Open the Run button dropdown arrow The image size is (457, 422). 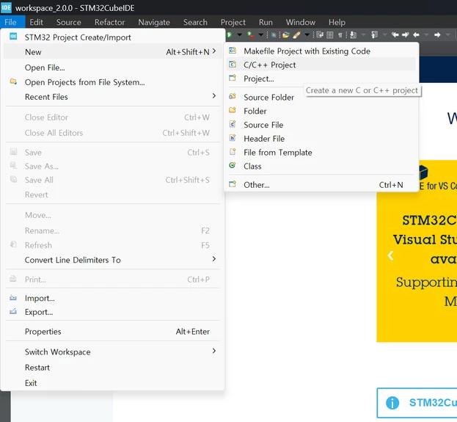[x=239, y=35]
